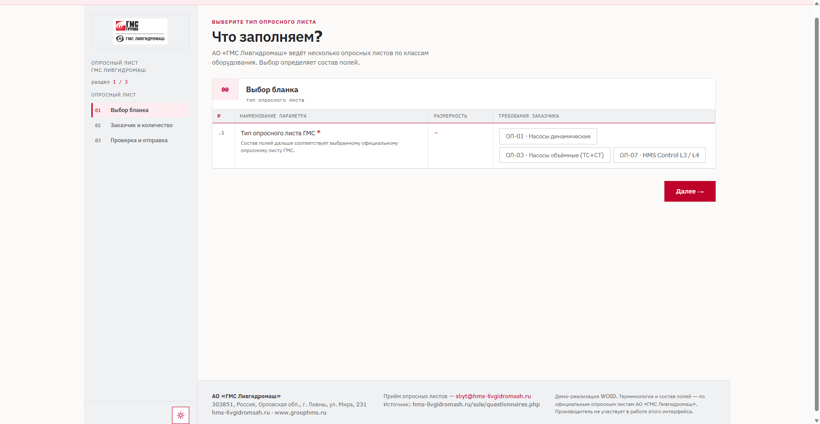
Task: Open the 'Выбор бланка' sidebar step
Action: 141,110
